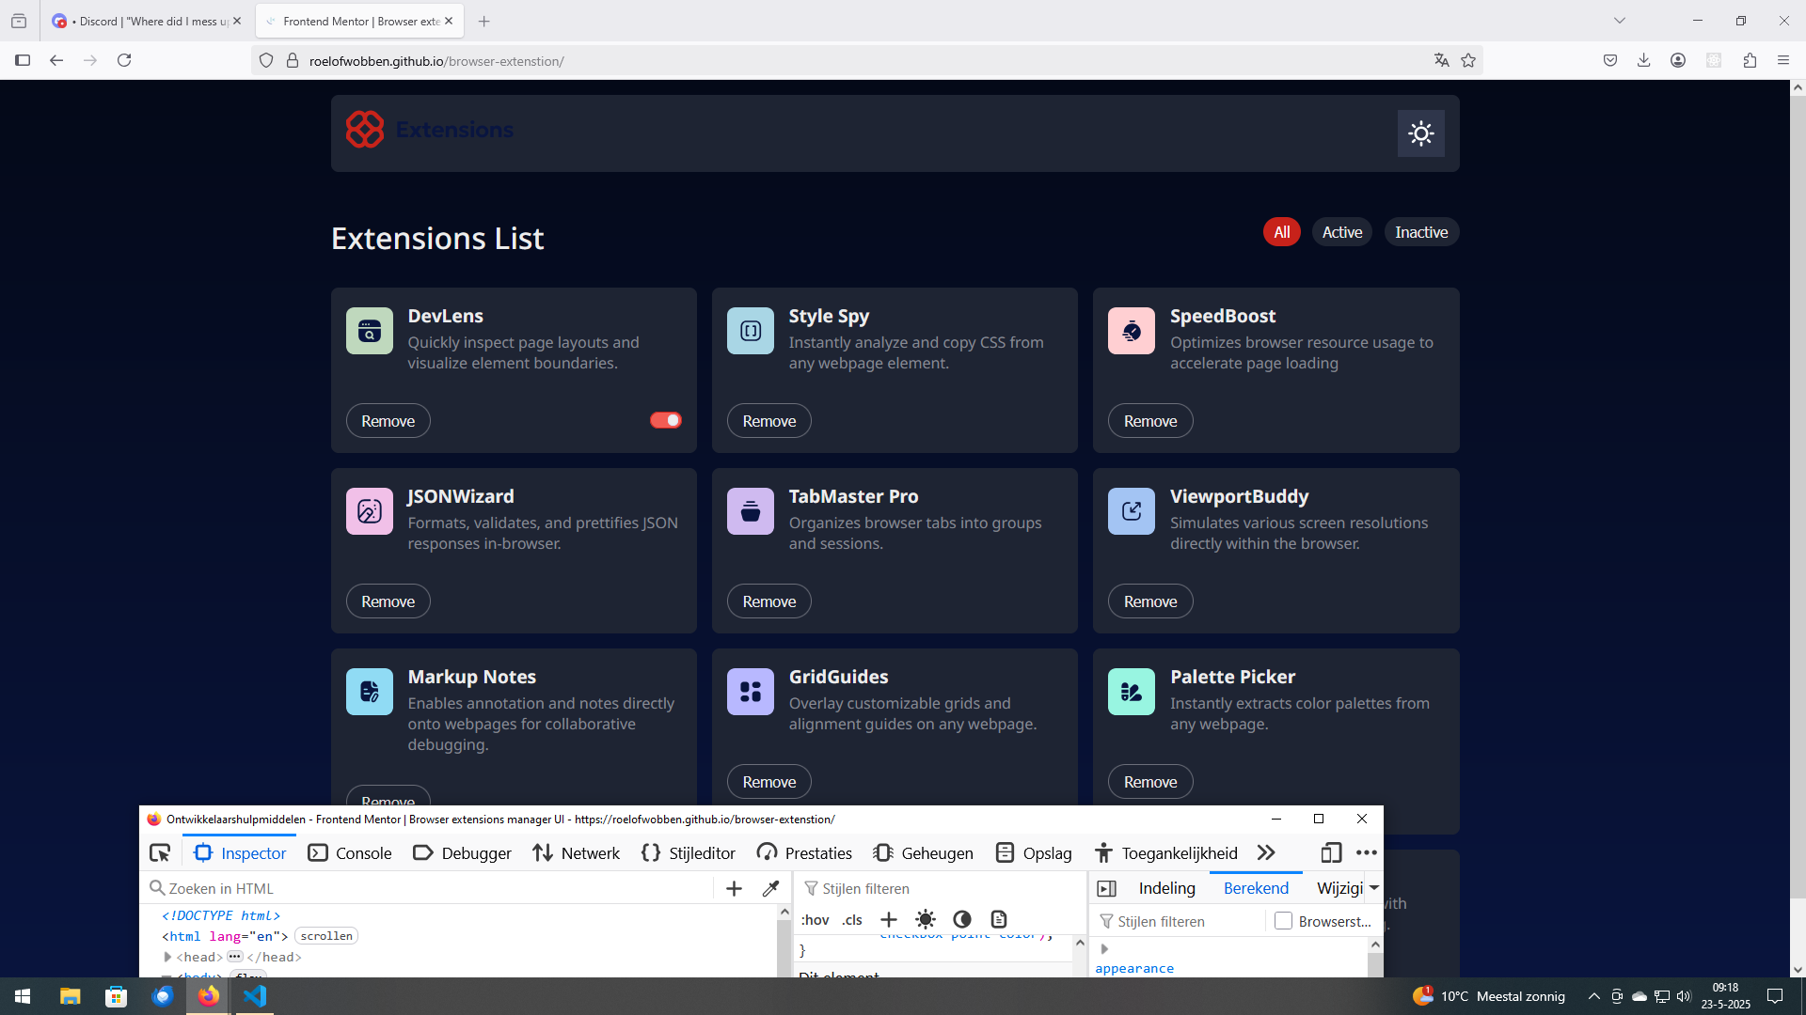
Task: Open Visual Studio Code from taskbar
Action: click(255, 996)
